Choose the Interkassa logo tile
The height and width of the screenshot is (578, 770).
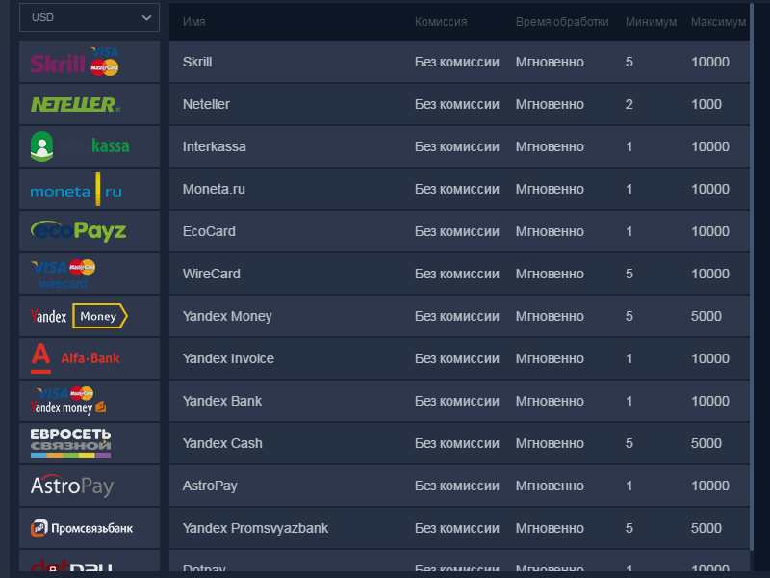point(90,146)
